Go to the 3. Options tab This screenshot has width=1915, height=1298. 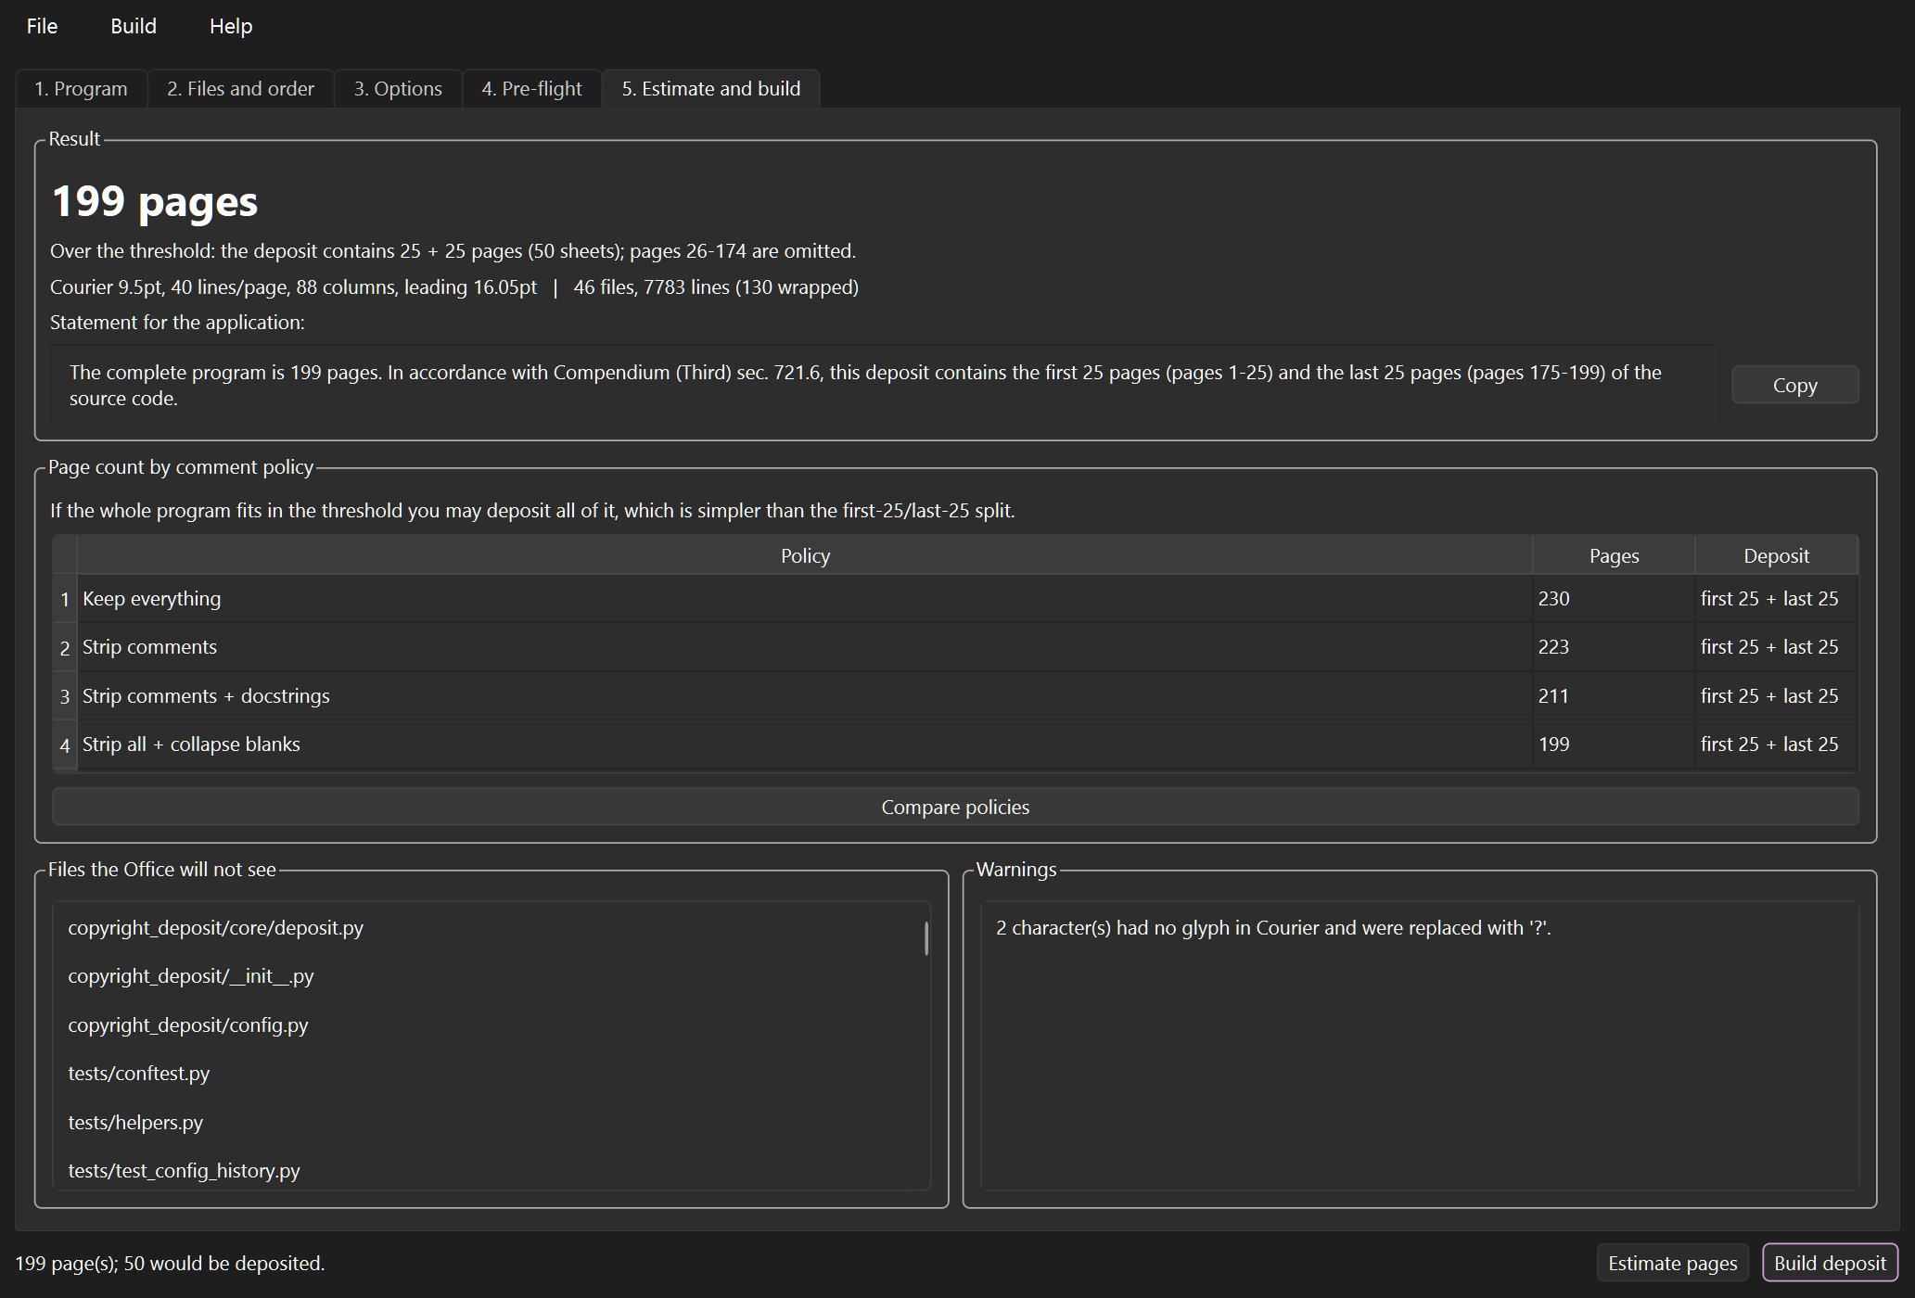tap(398, 89)
